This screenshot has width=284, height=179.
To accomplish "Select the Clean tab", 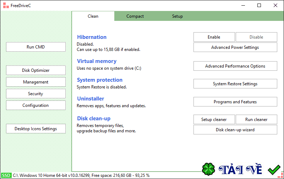I will 93,16.
